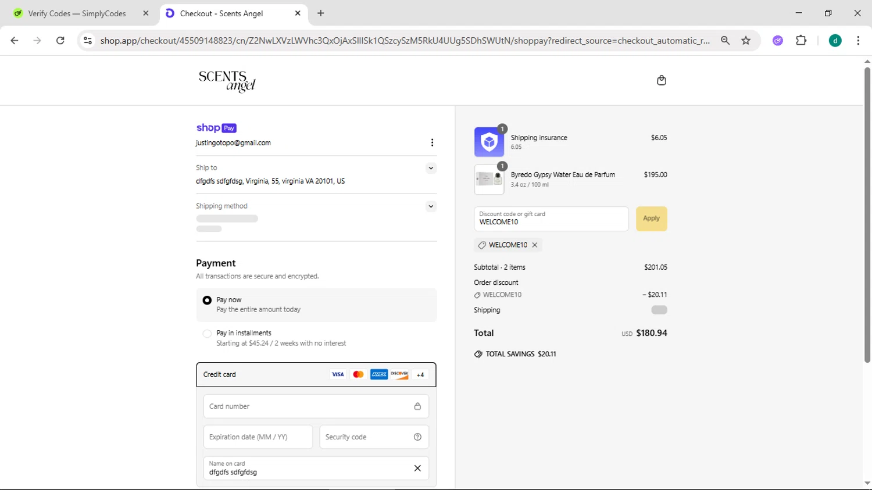
Task: Open the Chrome three-dot menu
Action: (858, 41)
